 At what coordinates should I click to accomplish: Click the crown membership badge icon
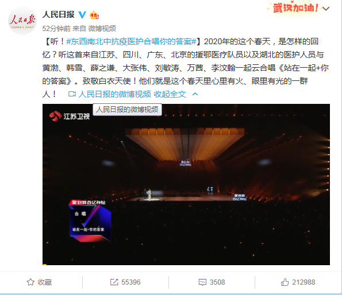(x=94, y=15)
